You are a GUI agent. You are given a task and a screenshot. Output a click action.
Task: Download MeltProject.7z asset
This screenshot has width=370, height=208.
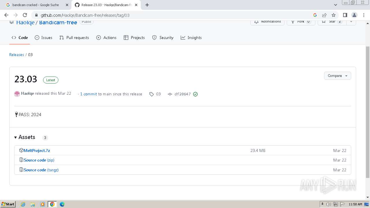pyautogui.click(x=37, y=151)
